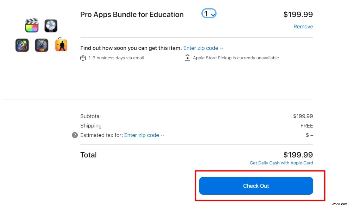Open the Compressor app icon
354x207 pixels.
pos(41,45)
